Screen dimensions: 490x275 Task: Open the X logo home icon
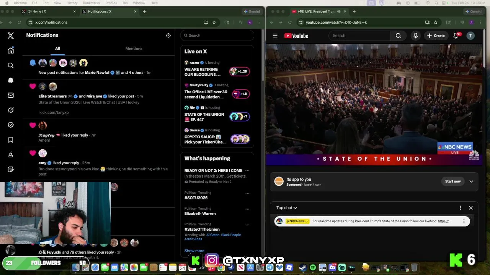point(11,36)
